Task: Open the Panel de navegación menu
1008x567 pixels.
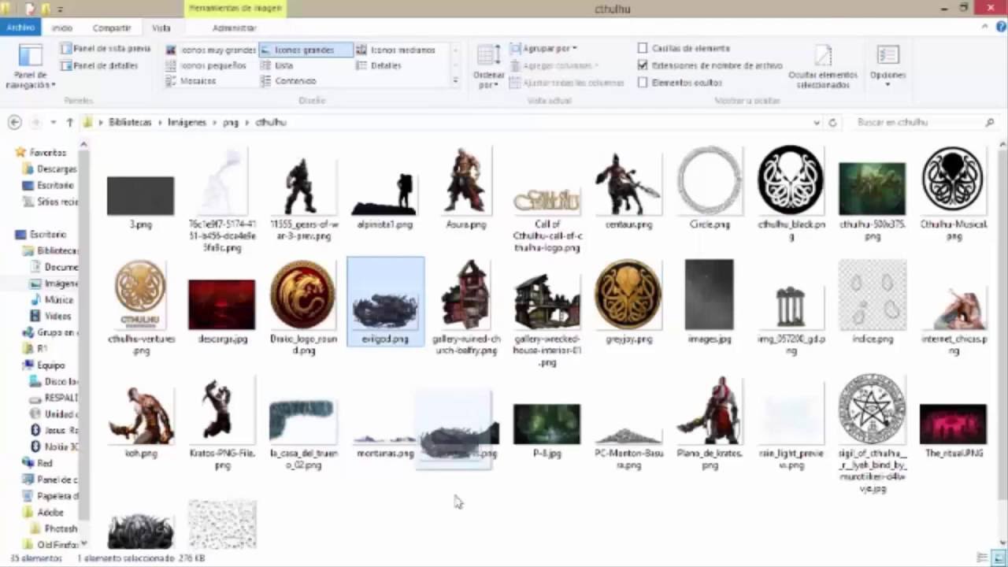Action: 30,67
